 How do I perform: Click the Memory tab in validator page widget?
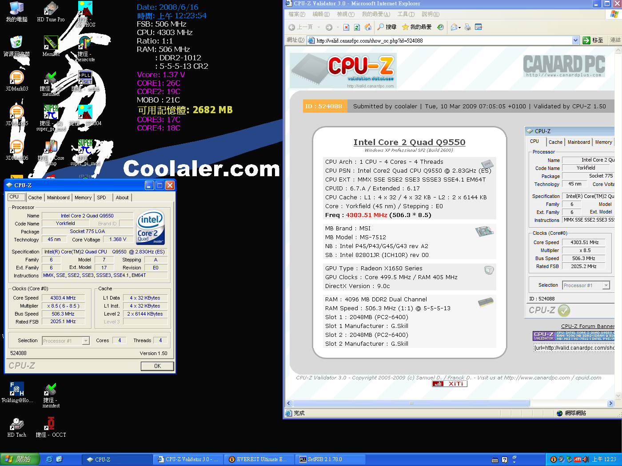pos(603,142)
